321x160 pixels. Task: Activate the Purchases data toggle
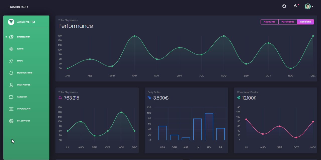click(288, 22)
